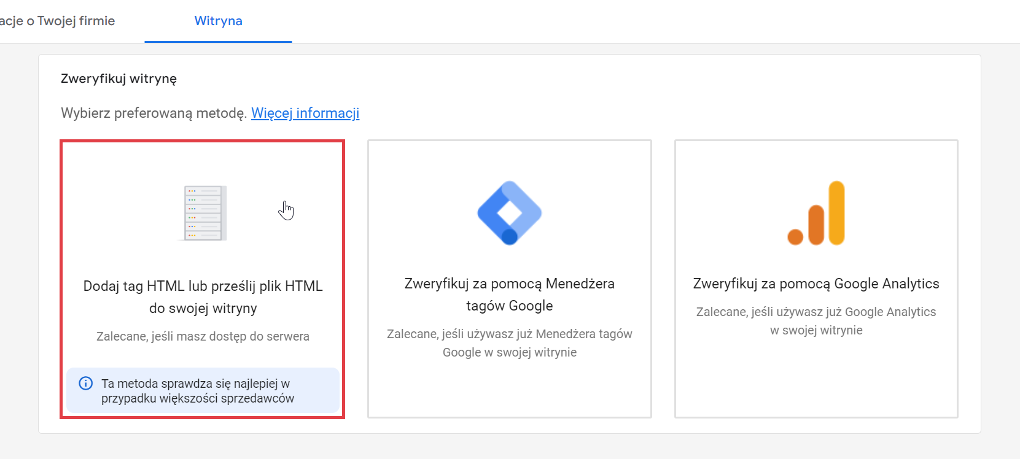Image resolution: width=1020 pixels, height=459 pixels.
Task: Go back to the 'o Twojej firmie' tab
Action: [58, 21]
